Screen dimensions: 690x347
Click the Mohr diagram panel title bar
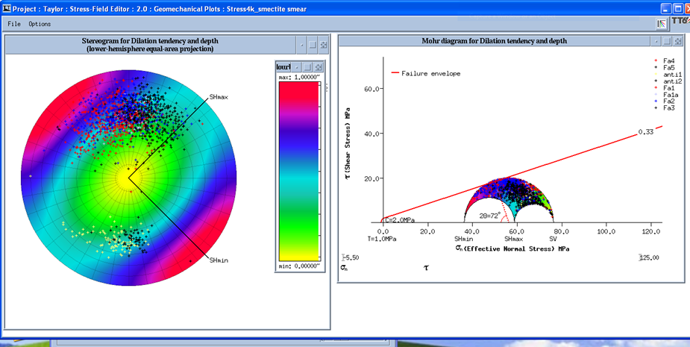pyautogui.click(x=494, y=41)
